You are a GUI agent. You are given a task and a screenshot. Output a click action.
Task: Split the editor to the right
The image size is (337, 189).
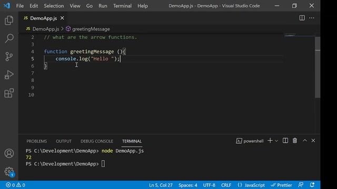[x=302, y=18]
